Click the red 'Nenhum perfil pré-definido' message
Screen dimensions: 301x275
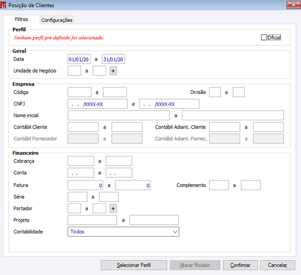pos(59,38)
